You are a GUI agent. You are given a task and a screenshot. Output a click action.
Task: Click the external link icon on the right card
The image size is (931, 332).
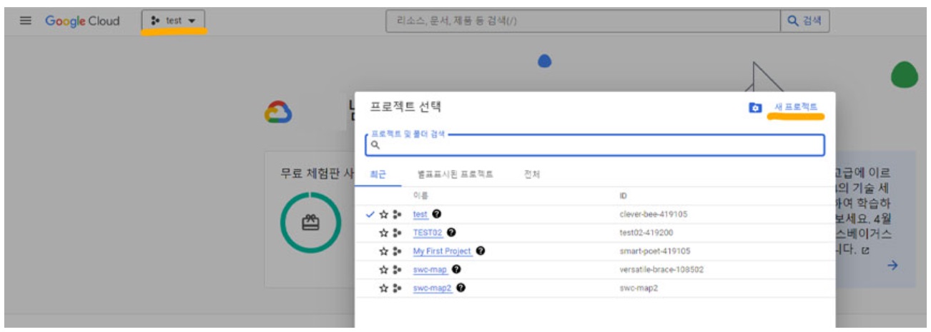[865, 251]
